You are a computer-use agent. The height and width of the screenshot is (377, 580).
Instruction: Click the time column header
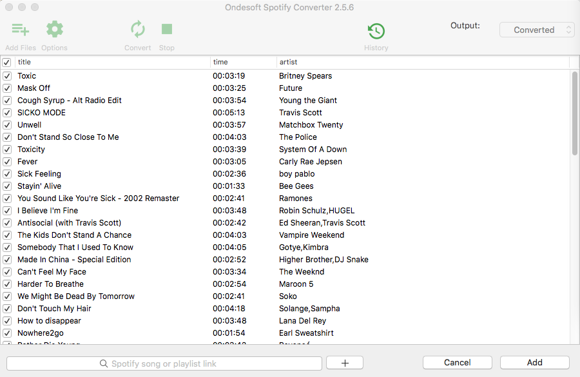pos(244,62)
